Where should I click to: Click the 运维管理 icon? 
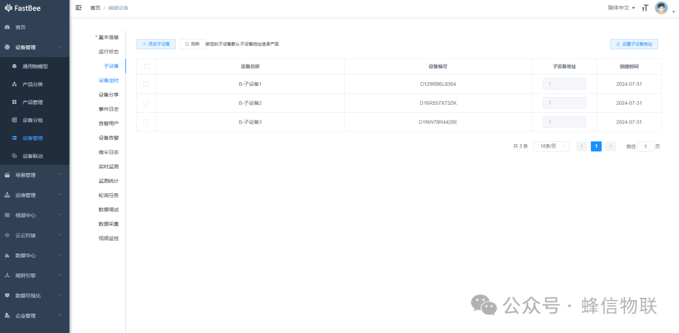[7, 195]
